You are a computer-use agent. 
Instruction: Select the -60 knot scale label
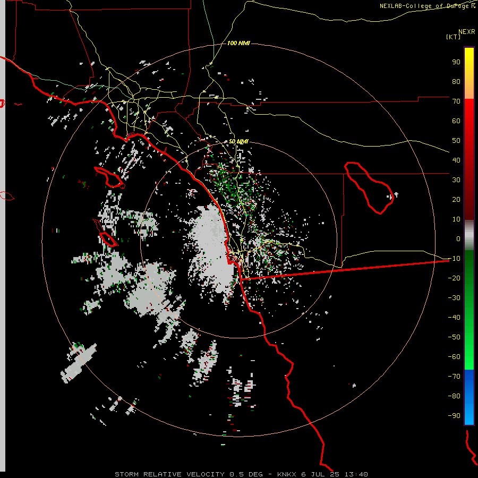[454, 357]
